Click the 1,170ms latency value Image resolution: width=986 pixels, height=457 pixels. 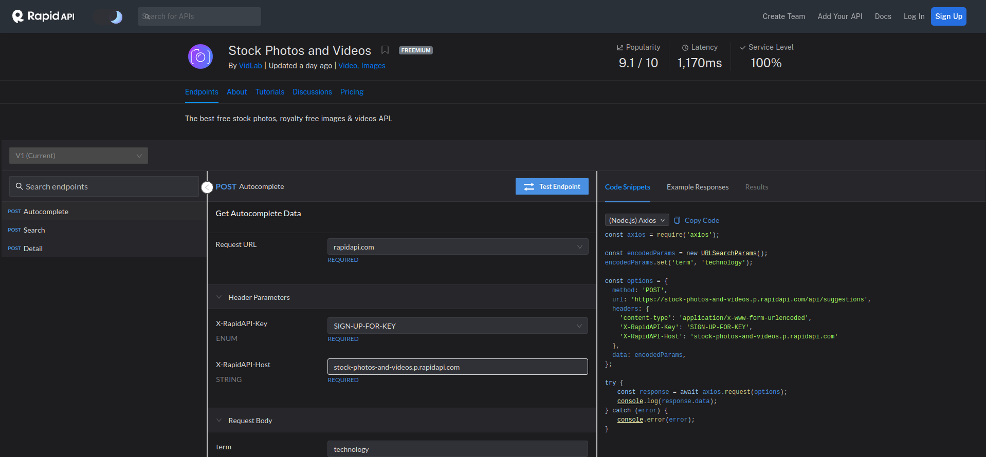coord(700,63)
